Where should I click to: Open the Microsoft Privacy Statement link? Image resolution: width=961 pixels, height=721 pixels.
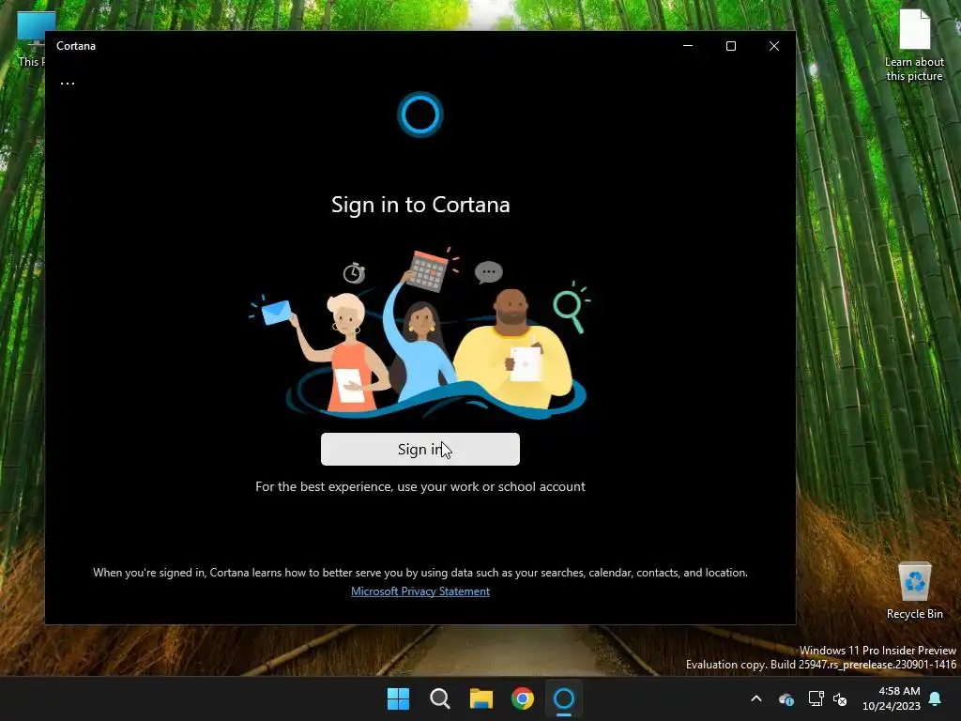pos(419,591)
